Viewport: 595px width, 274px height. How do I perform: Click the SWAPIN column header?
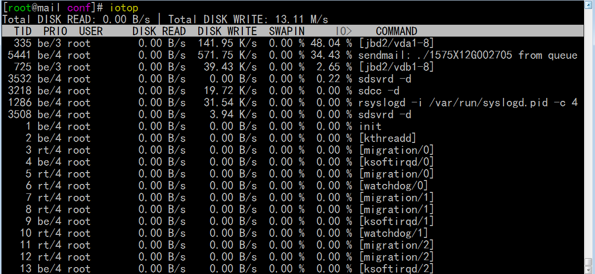point(287,31)
